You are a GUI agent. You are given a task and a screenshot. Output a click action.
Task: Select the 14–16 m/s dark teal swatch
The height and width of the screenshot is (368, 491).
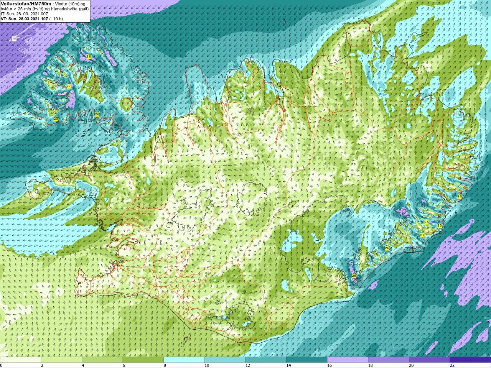click(x=307, y=360)
